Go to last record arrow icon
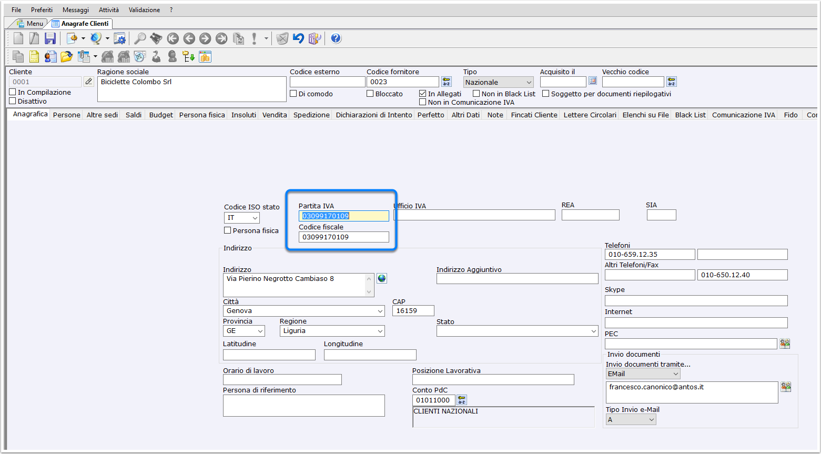The height and width of the screenshot is (454, 821). (221, 38)
